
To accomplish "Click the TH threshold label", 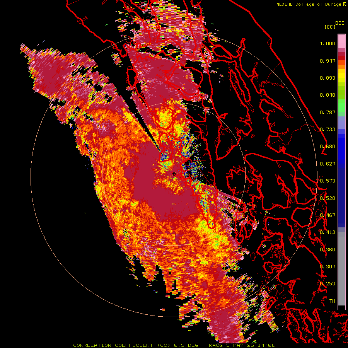I will 332,301.
